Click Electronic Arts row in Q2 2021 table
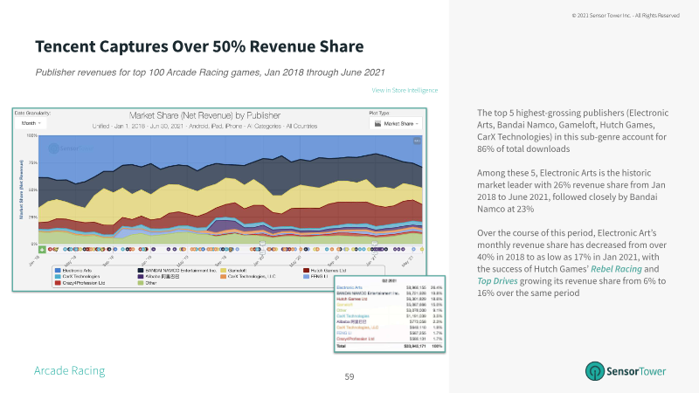This screenshot has width=699, height=393. [389, 287]
